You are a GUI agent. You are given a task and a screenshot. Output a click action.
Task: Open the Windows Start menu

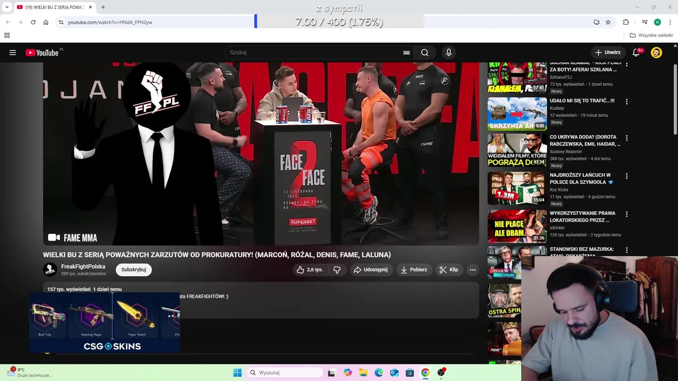(x=237, y=373)
